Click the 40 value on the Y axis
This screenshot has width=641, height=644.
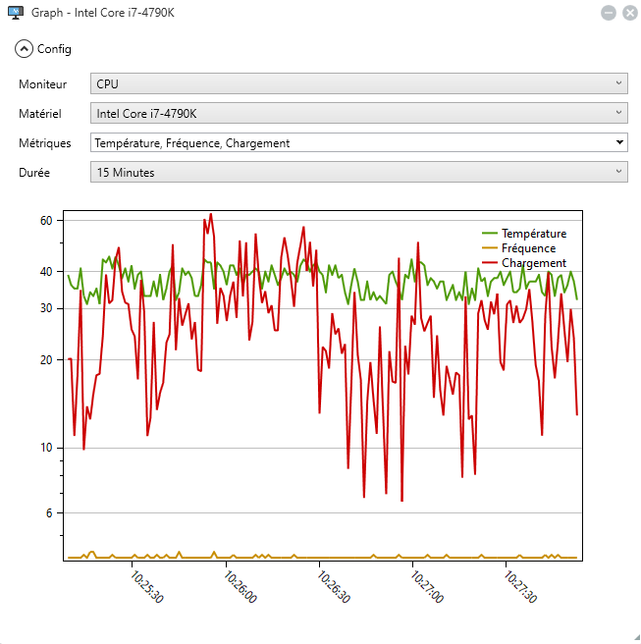[46, 272]
